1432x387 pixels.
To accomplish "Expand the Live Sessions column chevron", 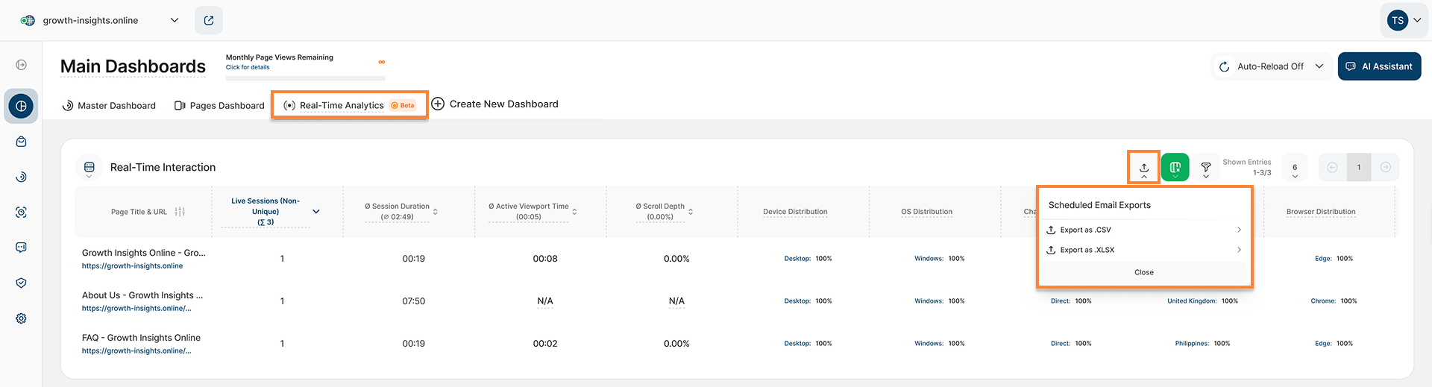I will point(316,212).
